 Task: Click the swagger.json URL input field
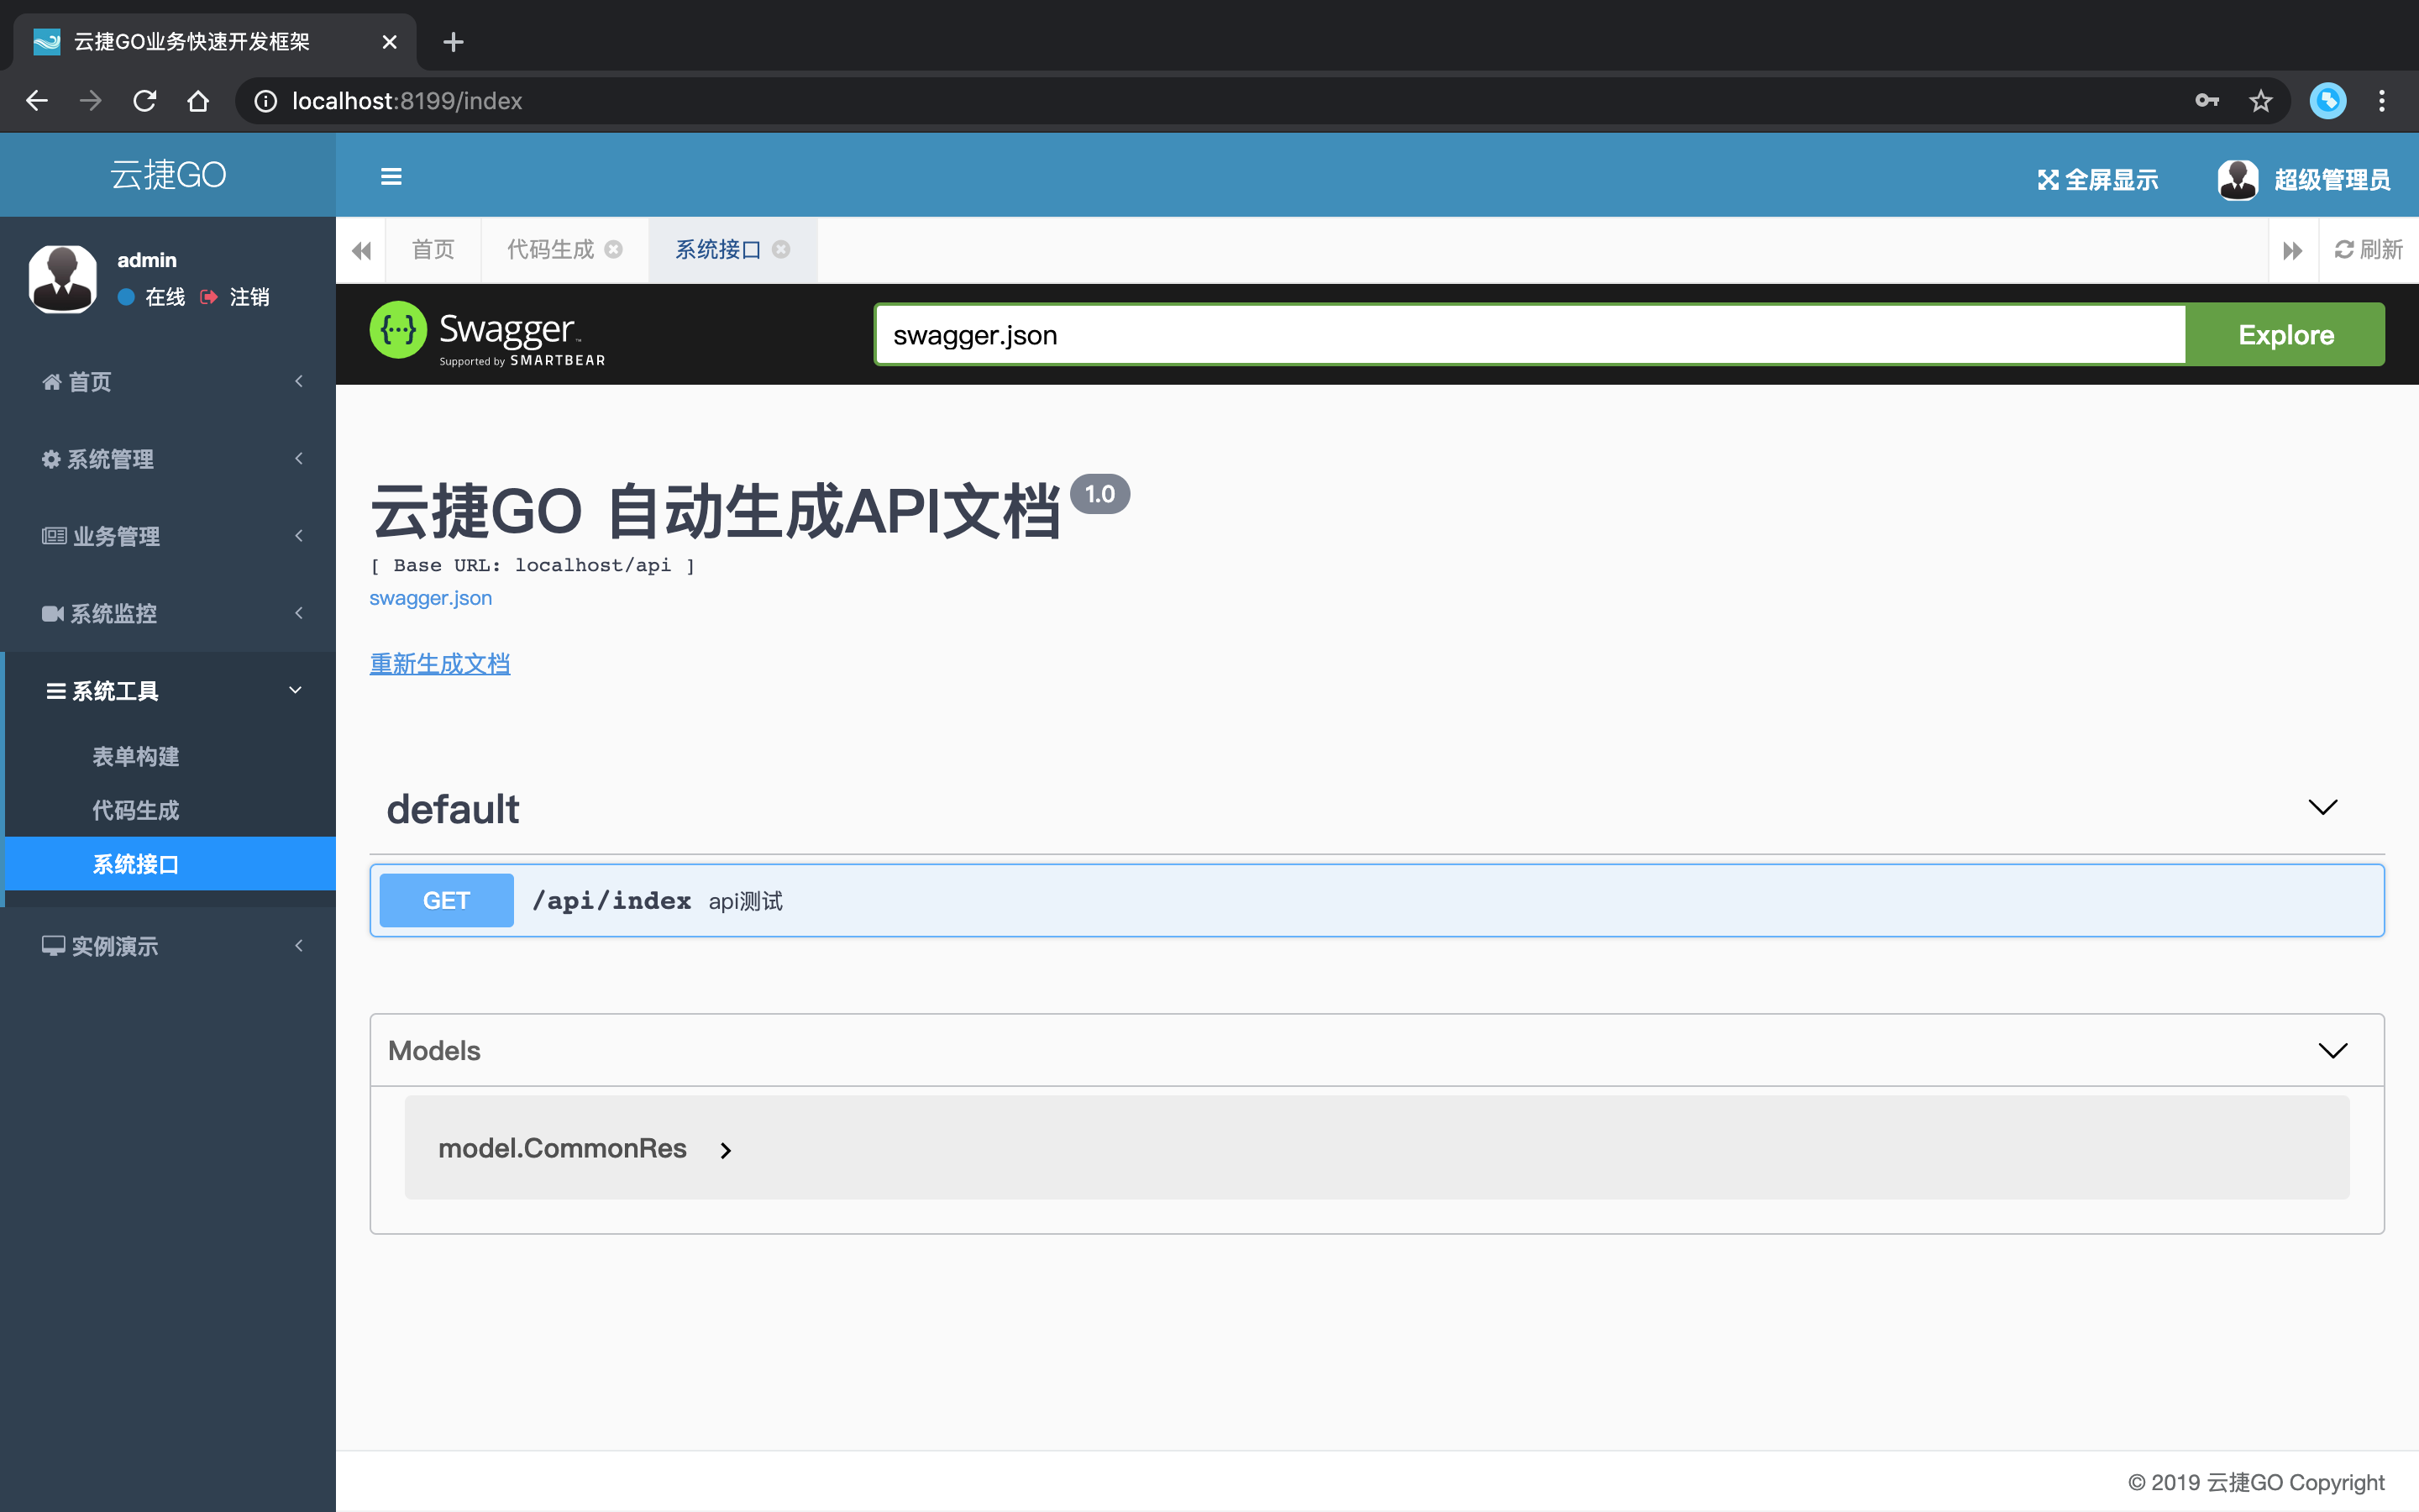(1530, 335)
